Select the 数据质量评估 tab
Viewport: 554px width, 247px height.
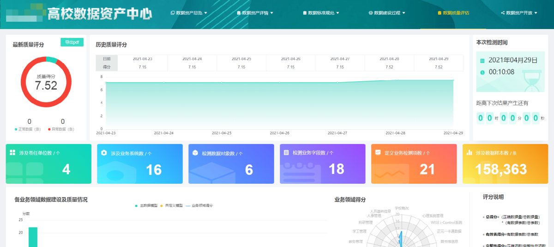[453, 13]
